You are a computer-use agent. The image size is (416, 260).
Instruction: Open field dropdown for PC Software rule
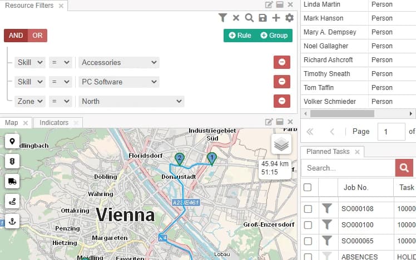point(29,82)
